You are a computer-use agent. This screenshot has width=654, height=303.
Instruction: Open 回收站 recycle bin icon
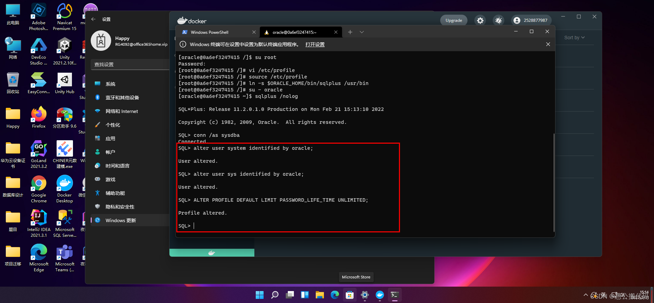click(13, 83)
